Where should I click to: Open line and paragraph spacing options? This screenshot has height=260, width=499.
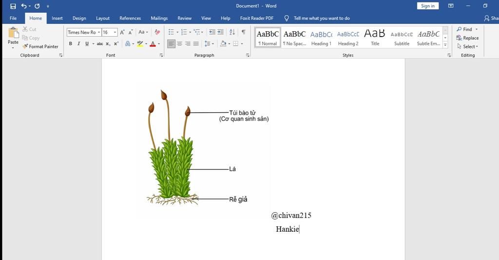(209, 43)
